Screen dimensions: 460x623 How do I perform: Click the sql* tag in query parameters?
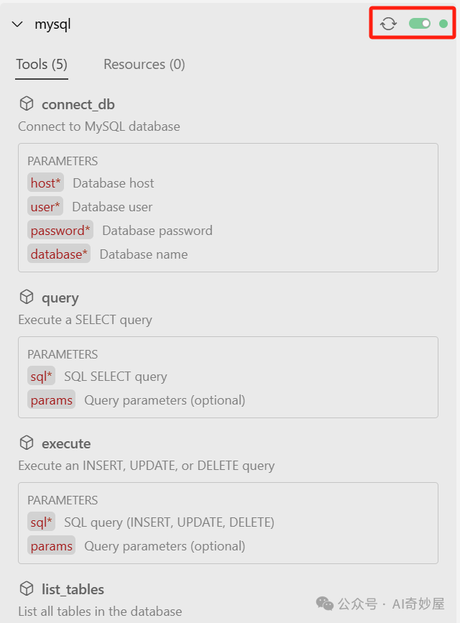pyautogui.click(x=42, y=377)
